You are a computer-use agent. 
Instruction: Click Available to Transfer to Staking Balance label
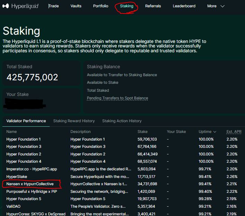(x=122, y=75)
